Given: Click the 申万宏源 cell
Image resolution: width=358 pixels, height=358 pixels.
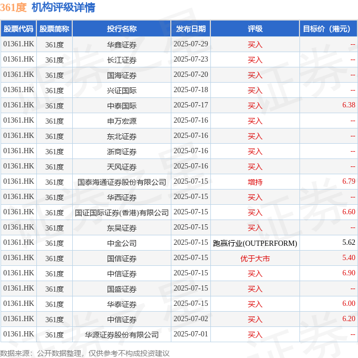Looking at the screenshot, I should [x=122, y=121].
